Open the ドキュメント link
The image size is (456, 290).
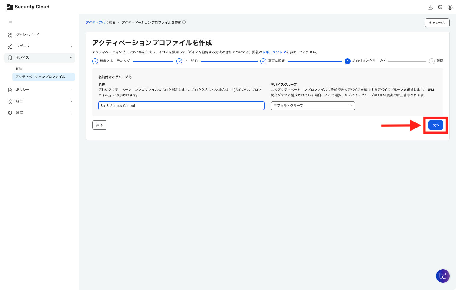tap(274, 52)
